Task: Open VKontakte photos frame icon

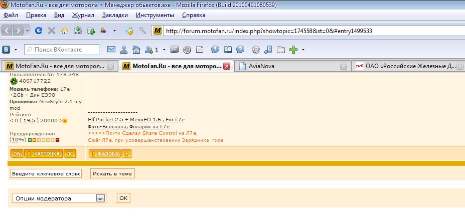Action: coord(175,50)
